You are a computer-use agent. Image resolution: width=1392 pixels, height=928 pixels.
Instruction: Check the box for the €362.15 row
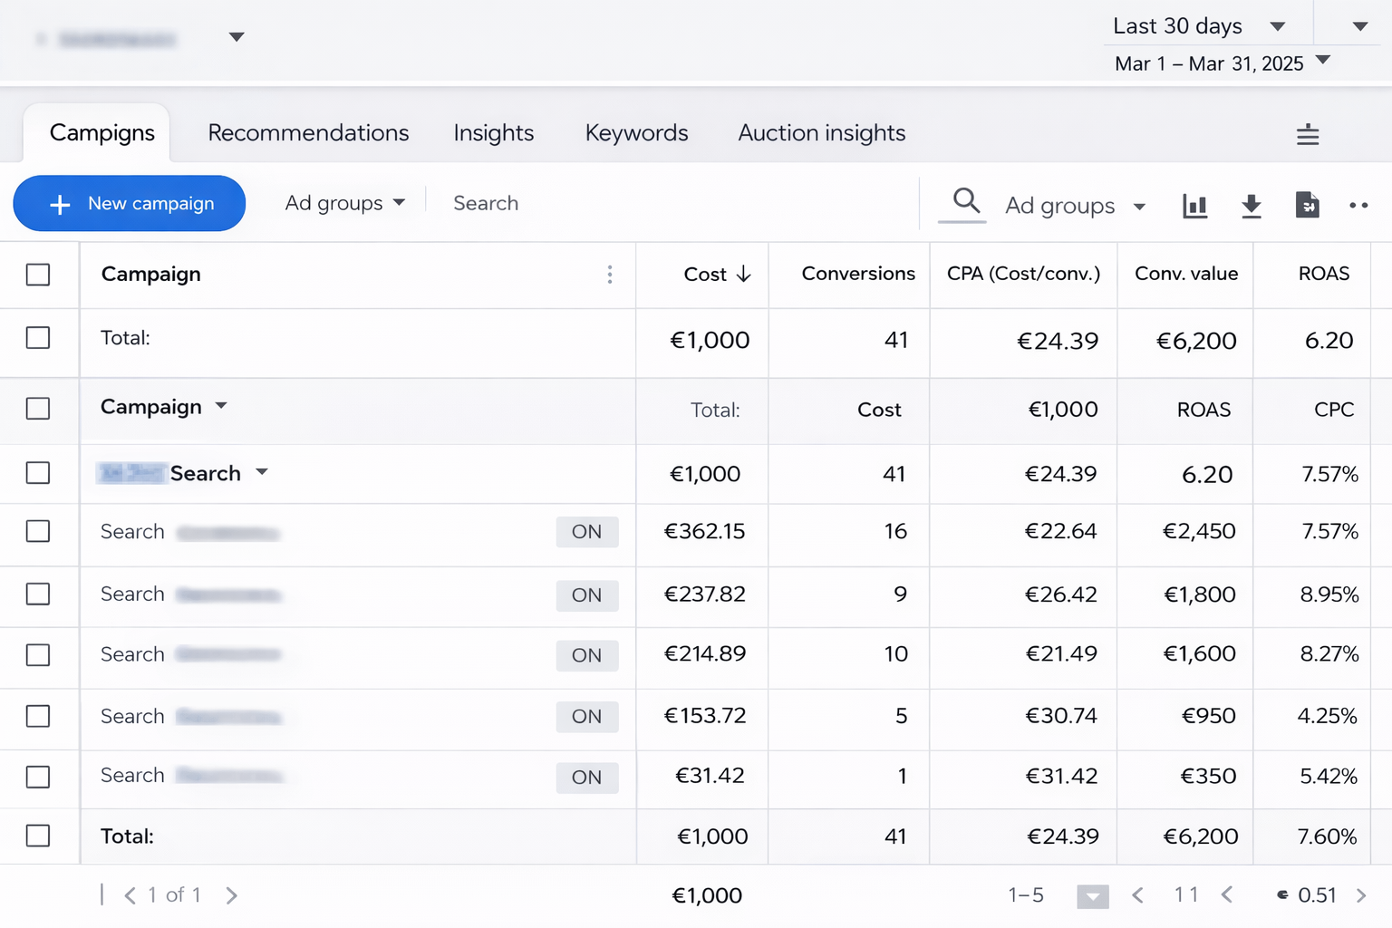tap(38, 531)
